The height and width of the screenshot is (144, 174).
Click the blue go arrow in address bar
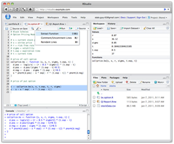click(x=165, y=10)
